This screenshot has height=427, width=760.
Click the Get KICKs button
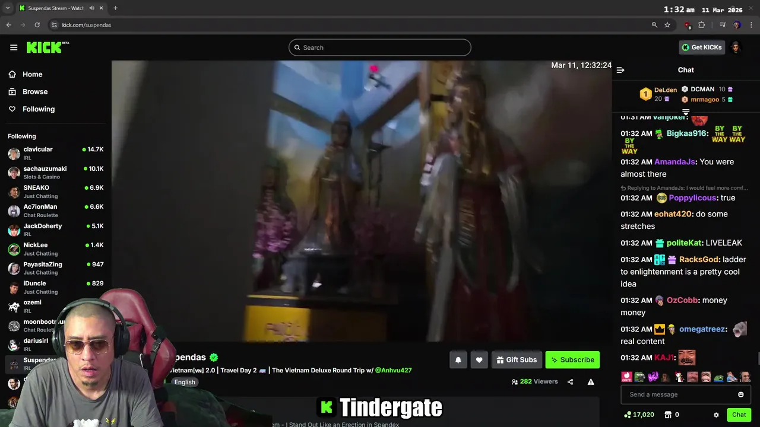pyautogui.click(x=702, y=47)
